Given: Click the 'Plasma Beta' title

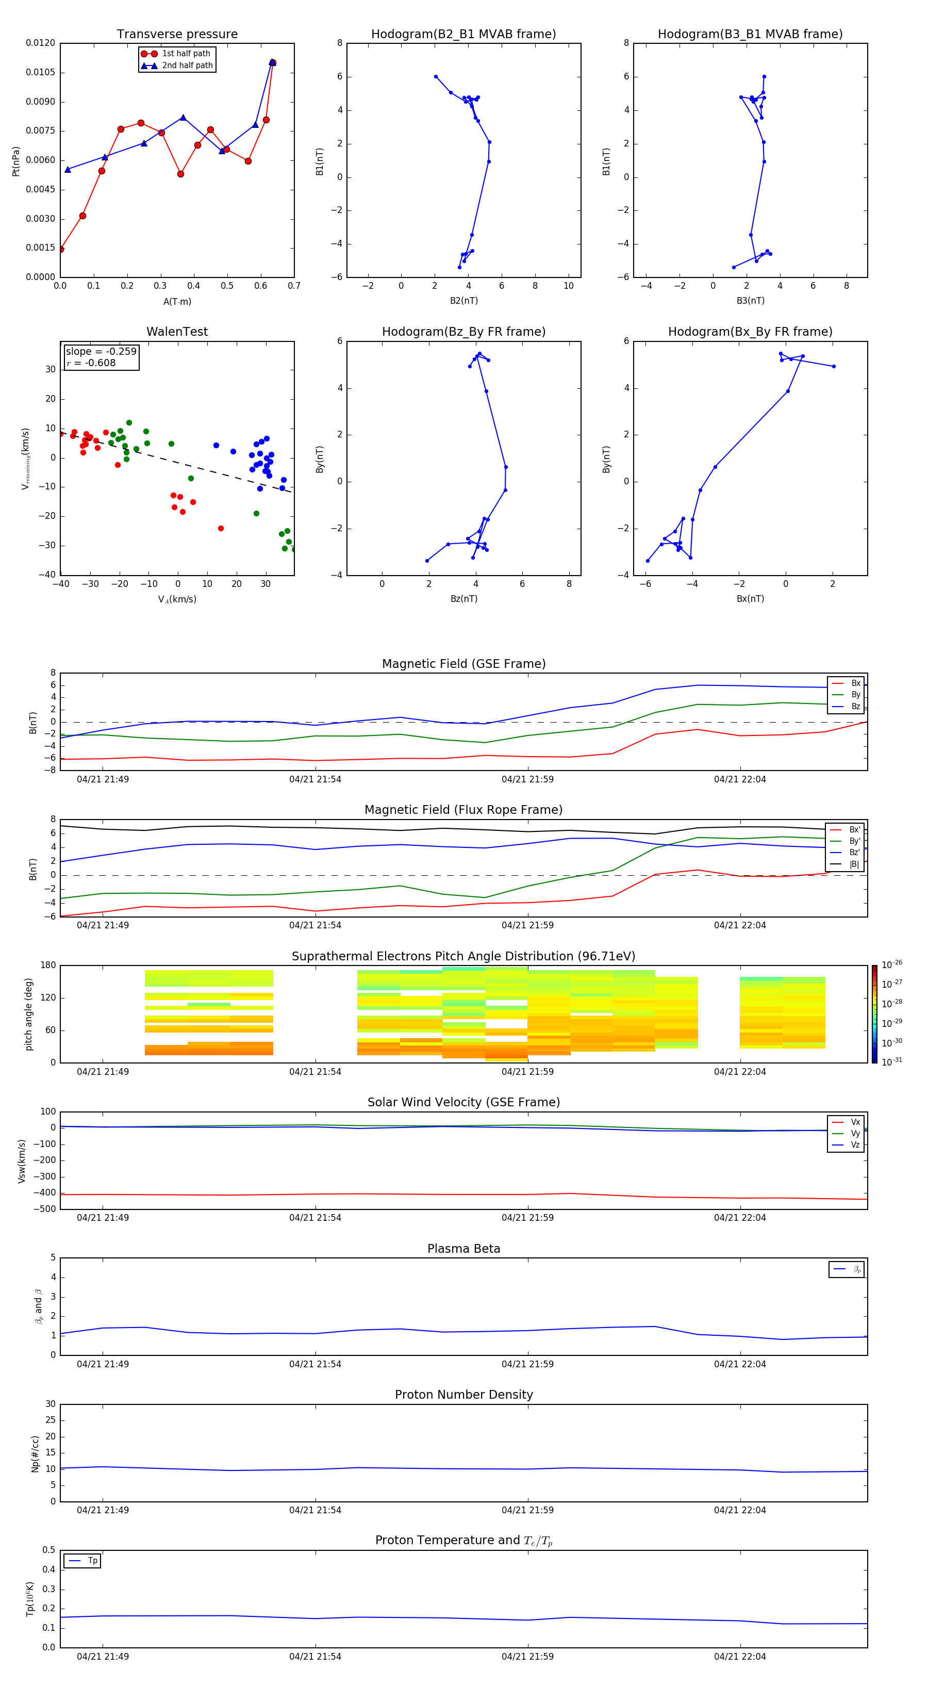Looking at the screenshot, I should [x=463, y=1249].
